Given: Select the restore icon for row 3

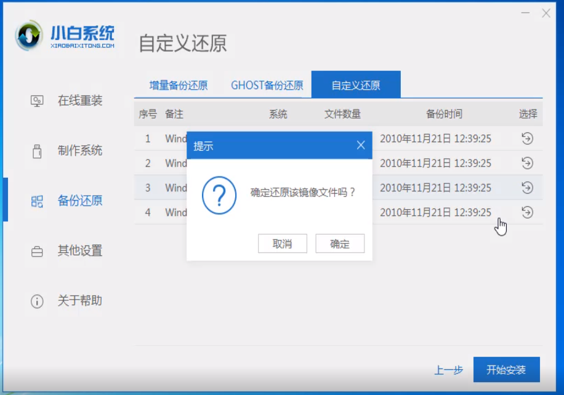Looking at the screenshot, I should [x=527, y=188].
